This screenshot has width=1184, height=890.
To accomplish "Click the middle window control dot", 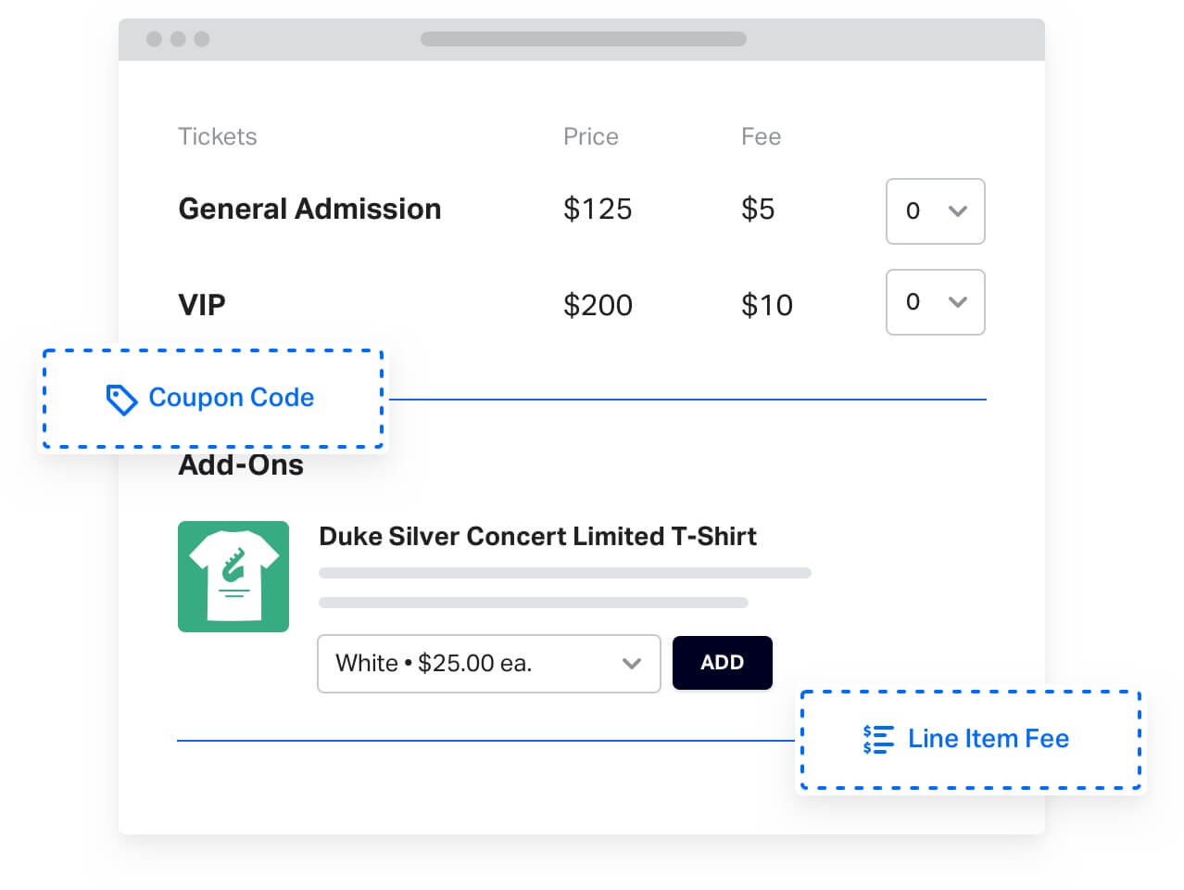I will point(176,39).
